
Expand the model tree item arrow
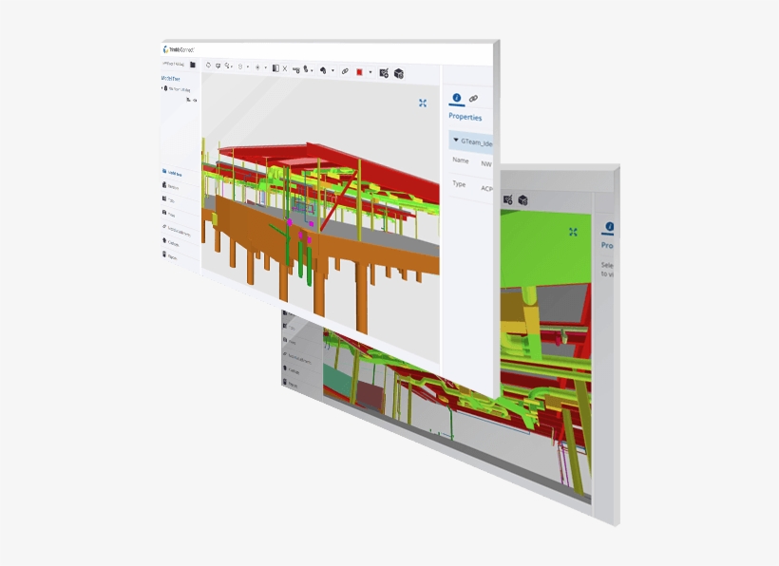coord(163,87)
